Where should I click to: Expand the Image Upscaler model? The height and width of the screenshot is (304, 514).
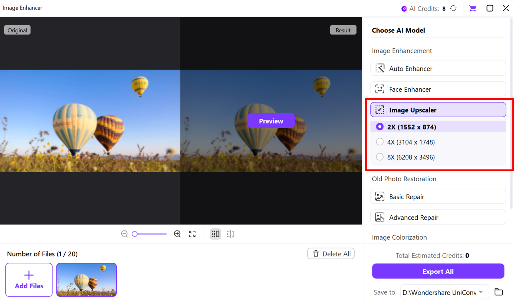coord(438,110)
